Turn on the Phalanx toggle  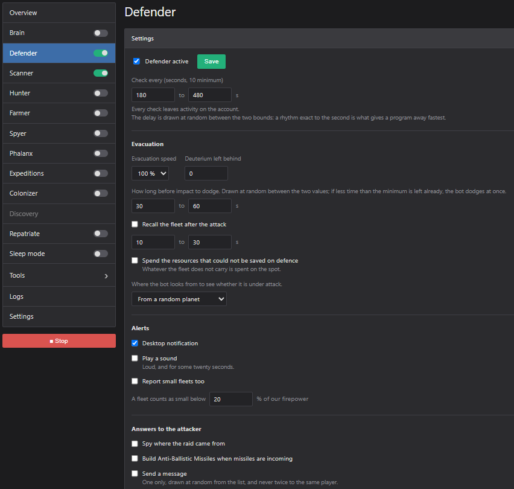point(101,153)
